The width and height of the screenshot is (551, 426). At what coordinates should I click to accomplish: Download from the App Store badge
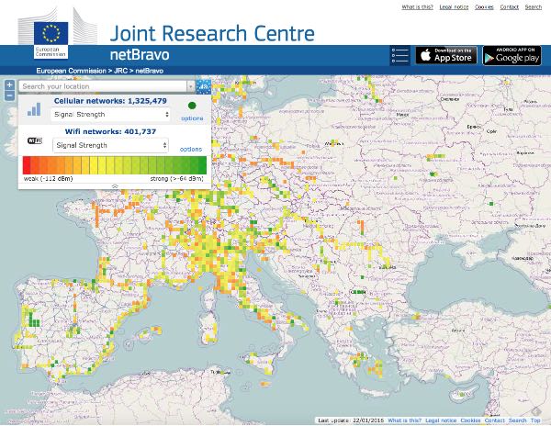pyautogui.click(x=445, y=55)
